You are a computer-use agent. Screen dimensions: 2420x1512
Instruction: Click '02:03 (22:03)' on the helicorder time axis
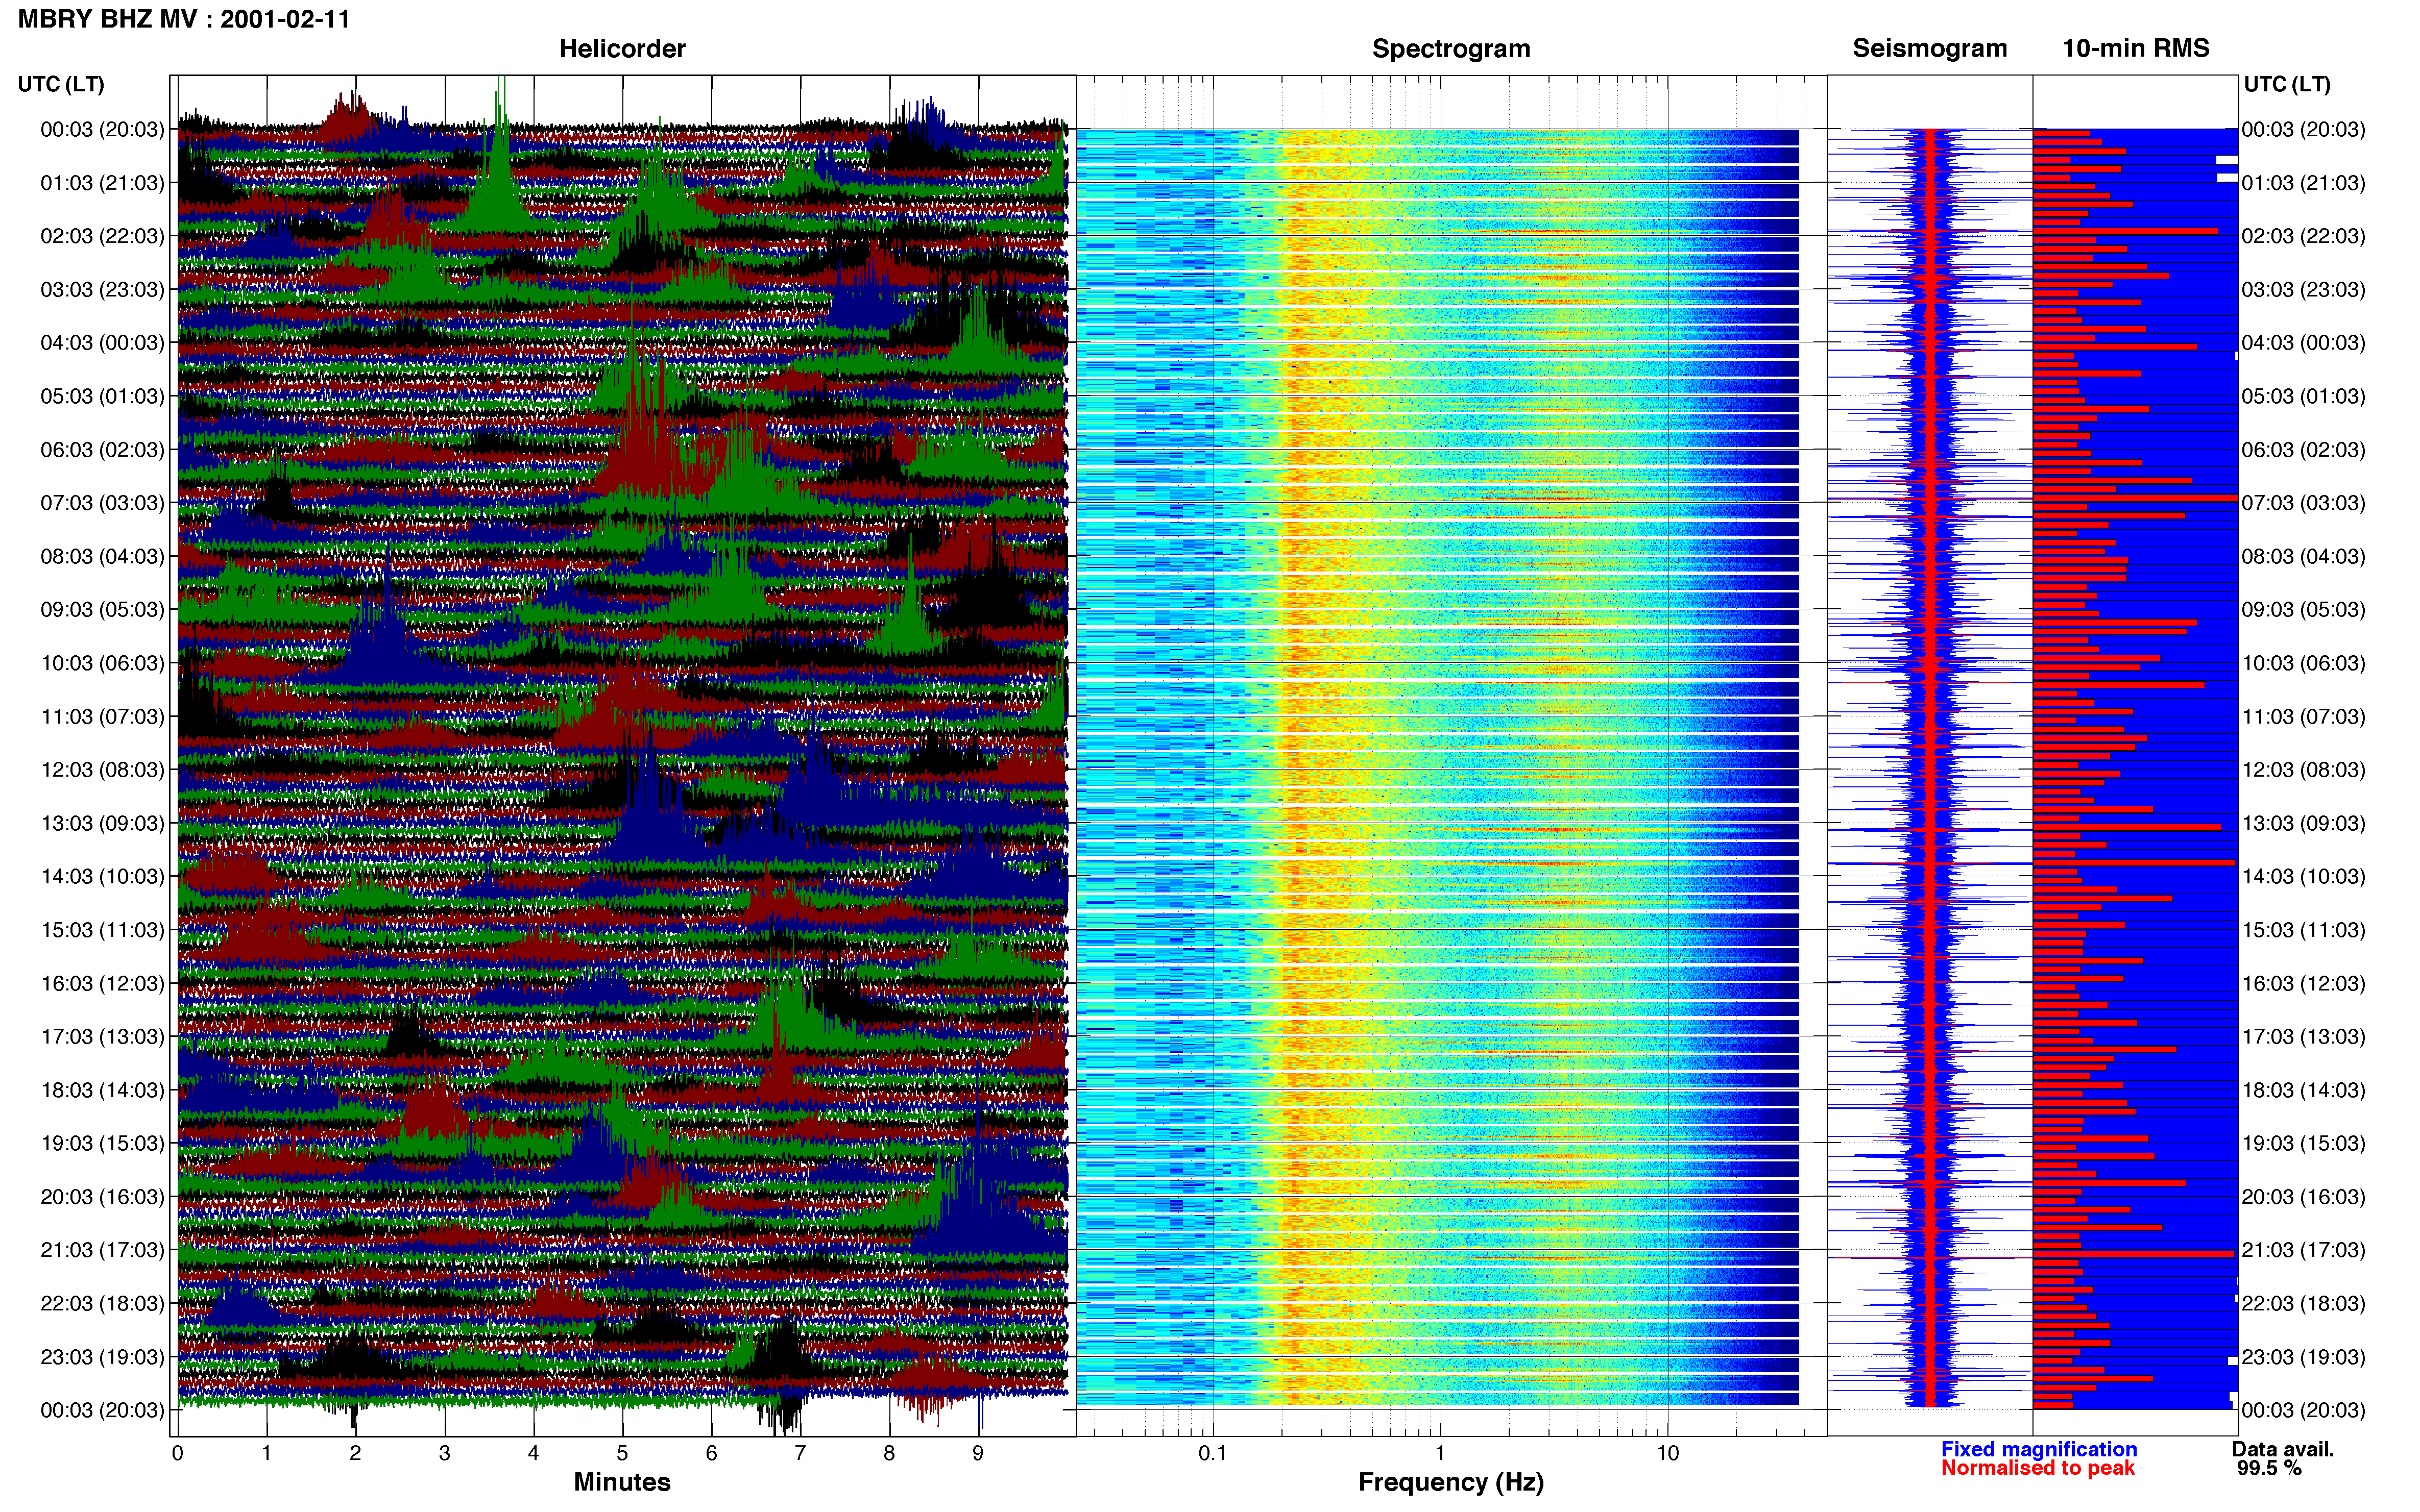102,236
